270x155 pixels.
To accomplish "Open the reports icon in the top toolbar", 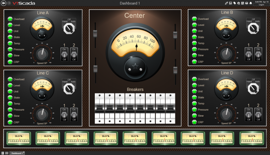I will point(243,3).
